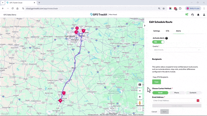Open the colorful camera extension icon

(x=170, y=9)
